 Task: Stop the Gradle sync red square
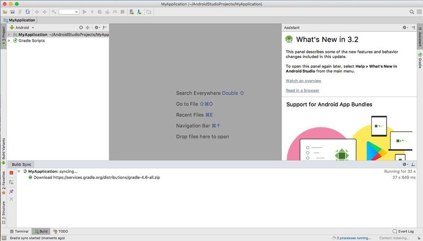tap(11, 173)
